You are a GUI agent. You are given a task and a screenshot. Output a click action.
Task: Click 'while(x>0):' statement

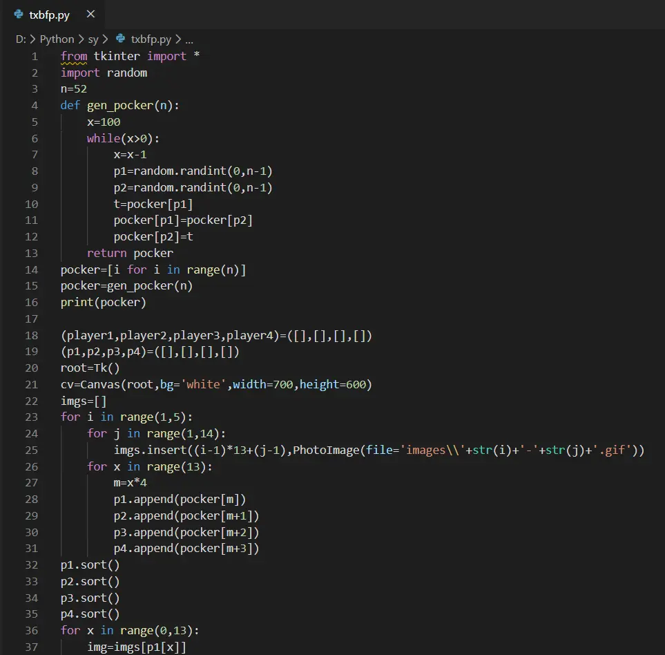pos(124,139)
